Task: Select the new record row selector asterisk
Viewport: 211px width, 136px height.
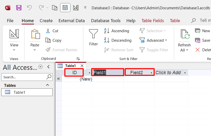Action: 59,79
